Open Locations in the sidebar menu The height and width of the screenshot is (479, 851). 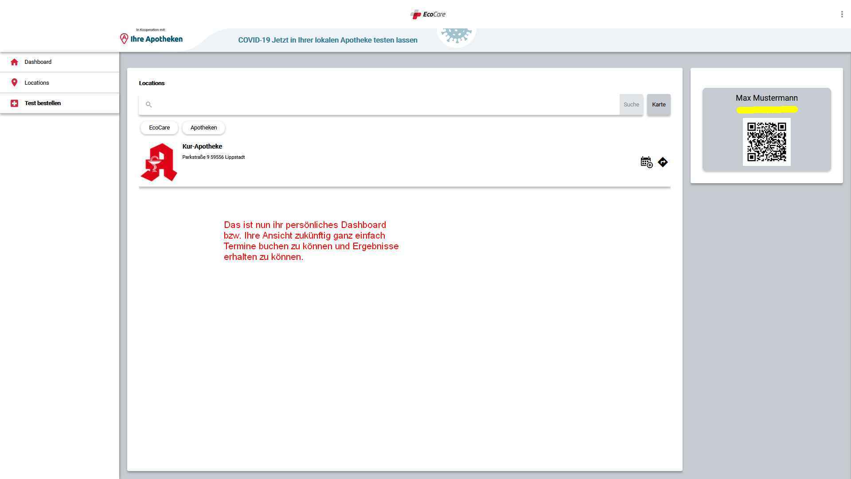tap(37, 83)
